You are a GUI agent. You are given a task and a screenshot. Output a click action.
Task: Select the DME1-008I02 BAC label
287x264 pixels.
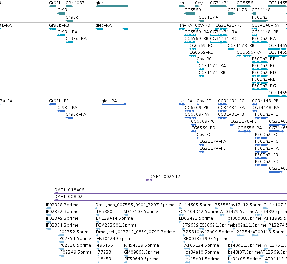click(x=68, y=197)
